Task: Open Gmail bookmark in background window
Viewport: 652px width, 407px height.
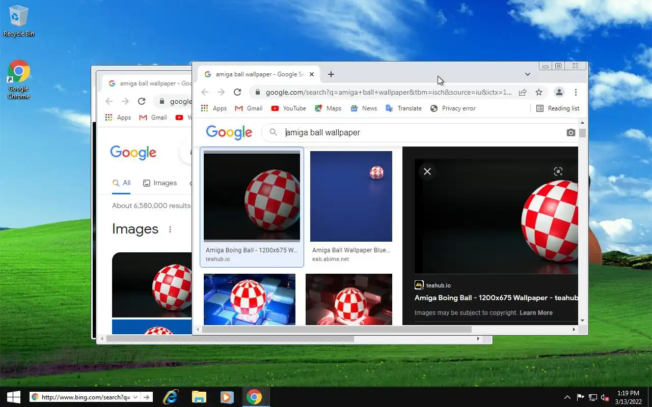Action: pos(153,118)
